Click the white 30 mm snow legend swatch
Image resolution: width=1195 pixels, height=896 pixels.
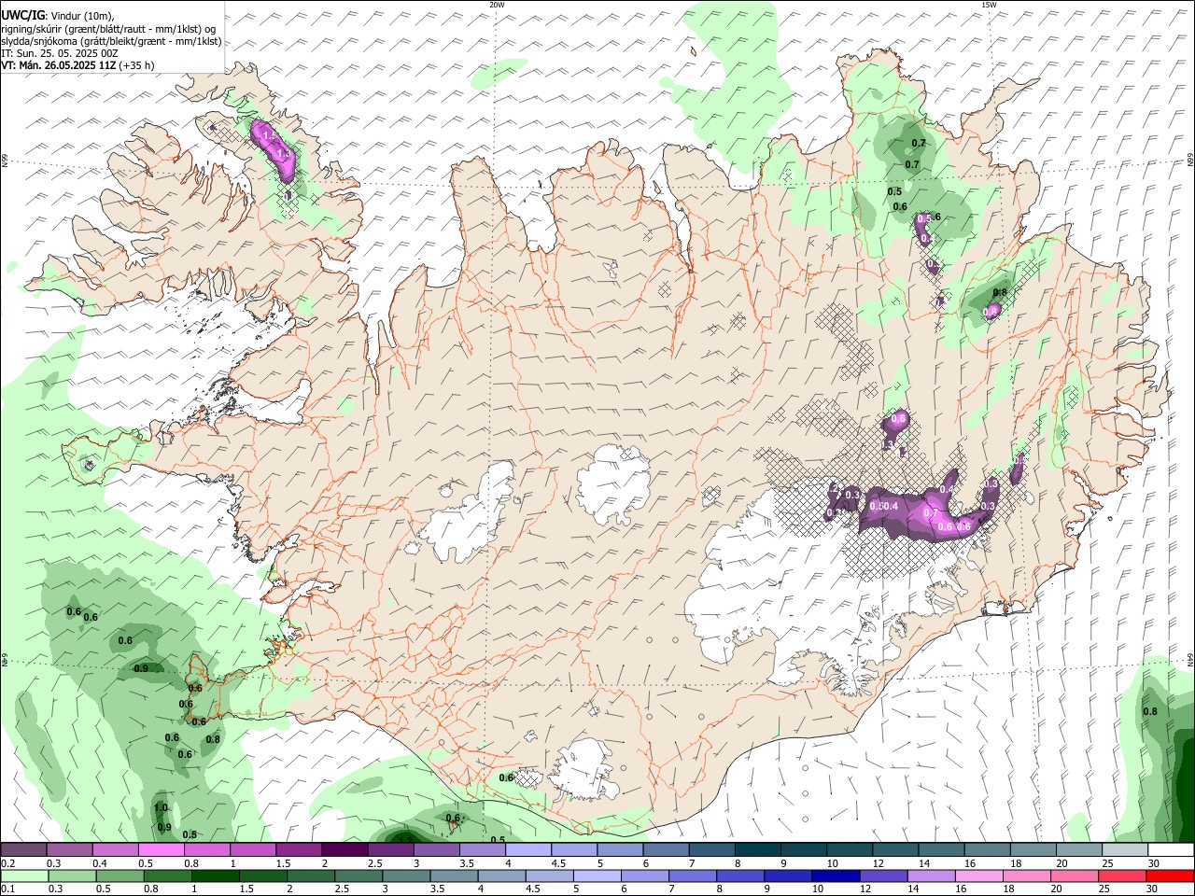(x=1170, y=850)
